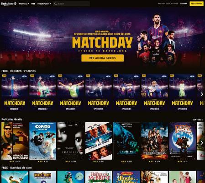Click next arrow in Rakuten TV Stories row
The width and height of the screenshot is (205, 183).
[202, 94]
